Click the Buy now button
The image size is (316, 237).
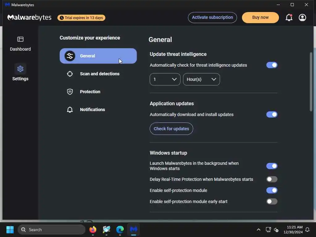tap(260, 18)
